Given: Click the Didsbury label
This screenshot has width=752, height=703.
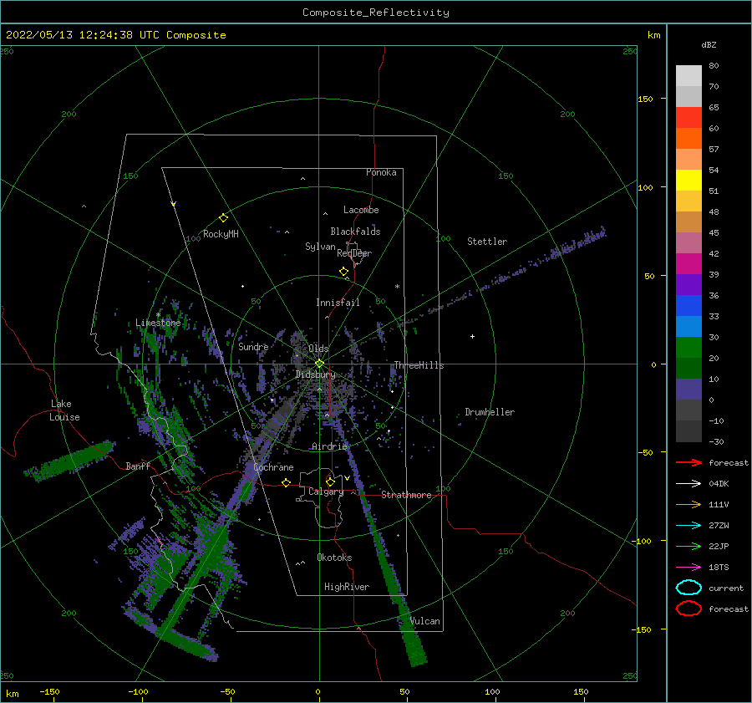Looking at the screenshot, I should point(315,374).
